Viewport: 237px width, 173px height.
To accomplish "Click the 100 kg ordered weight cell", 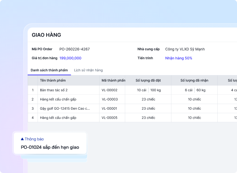I will 156,90.
